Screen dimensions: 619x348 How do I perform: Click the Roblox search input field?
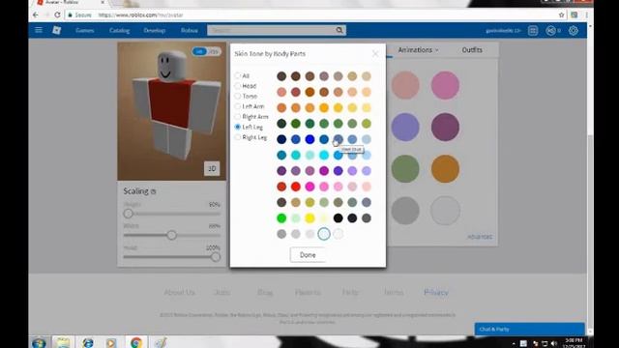coord(272,30)
